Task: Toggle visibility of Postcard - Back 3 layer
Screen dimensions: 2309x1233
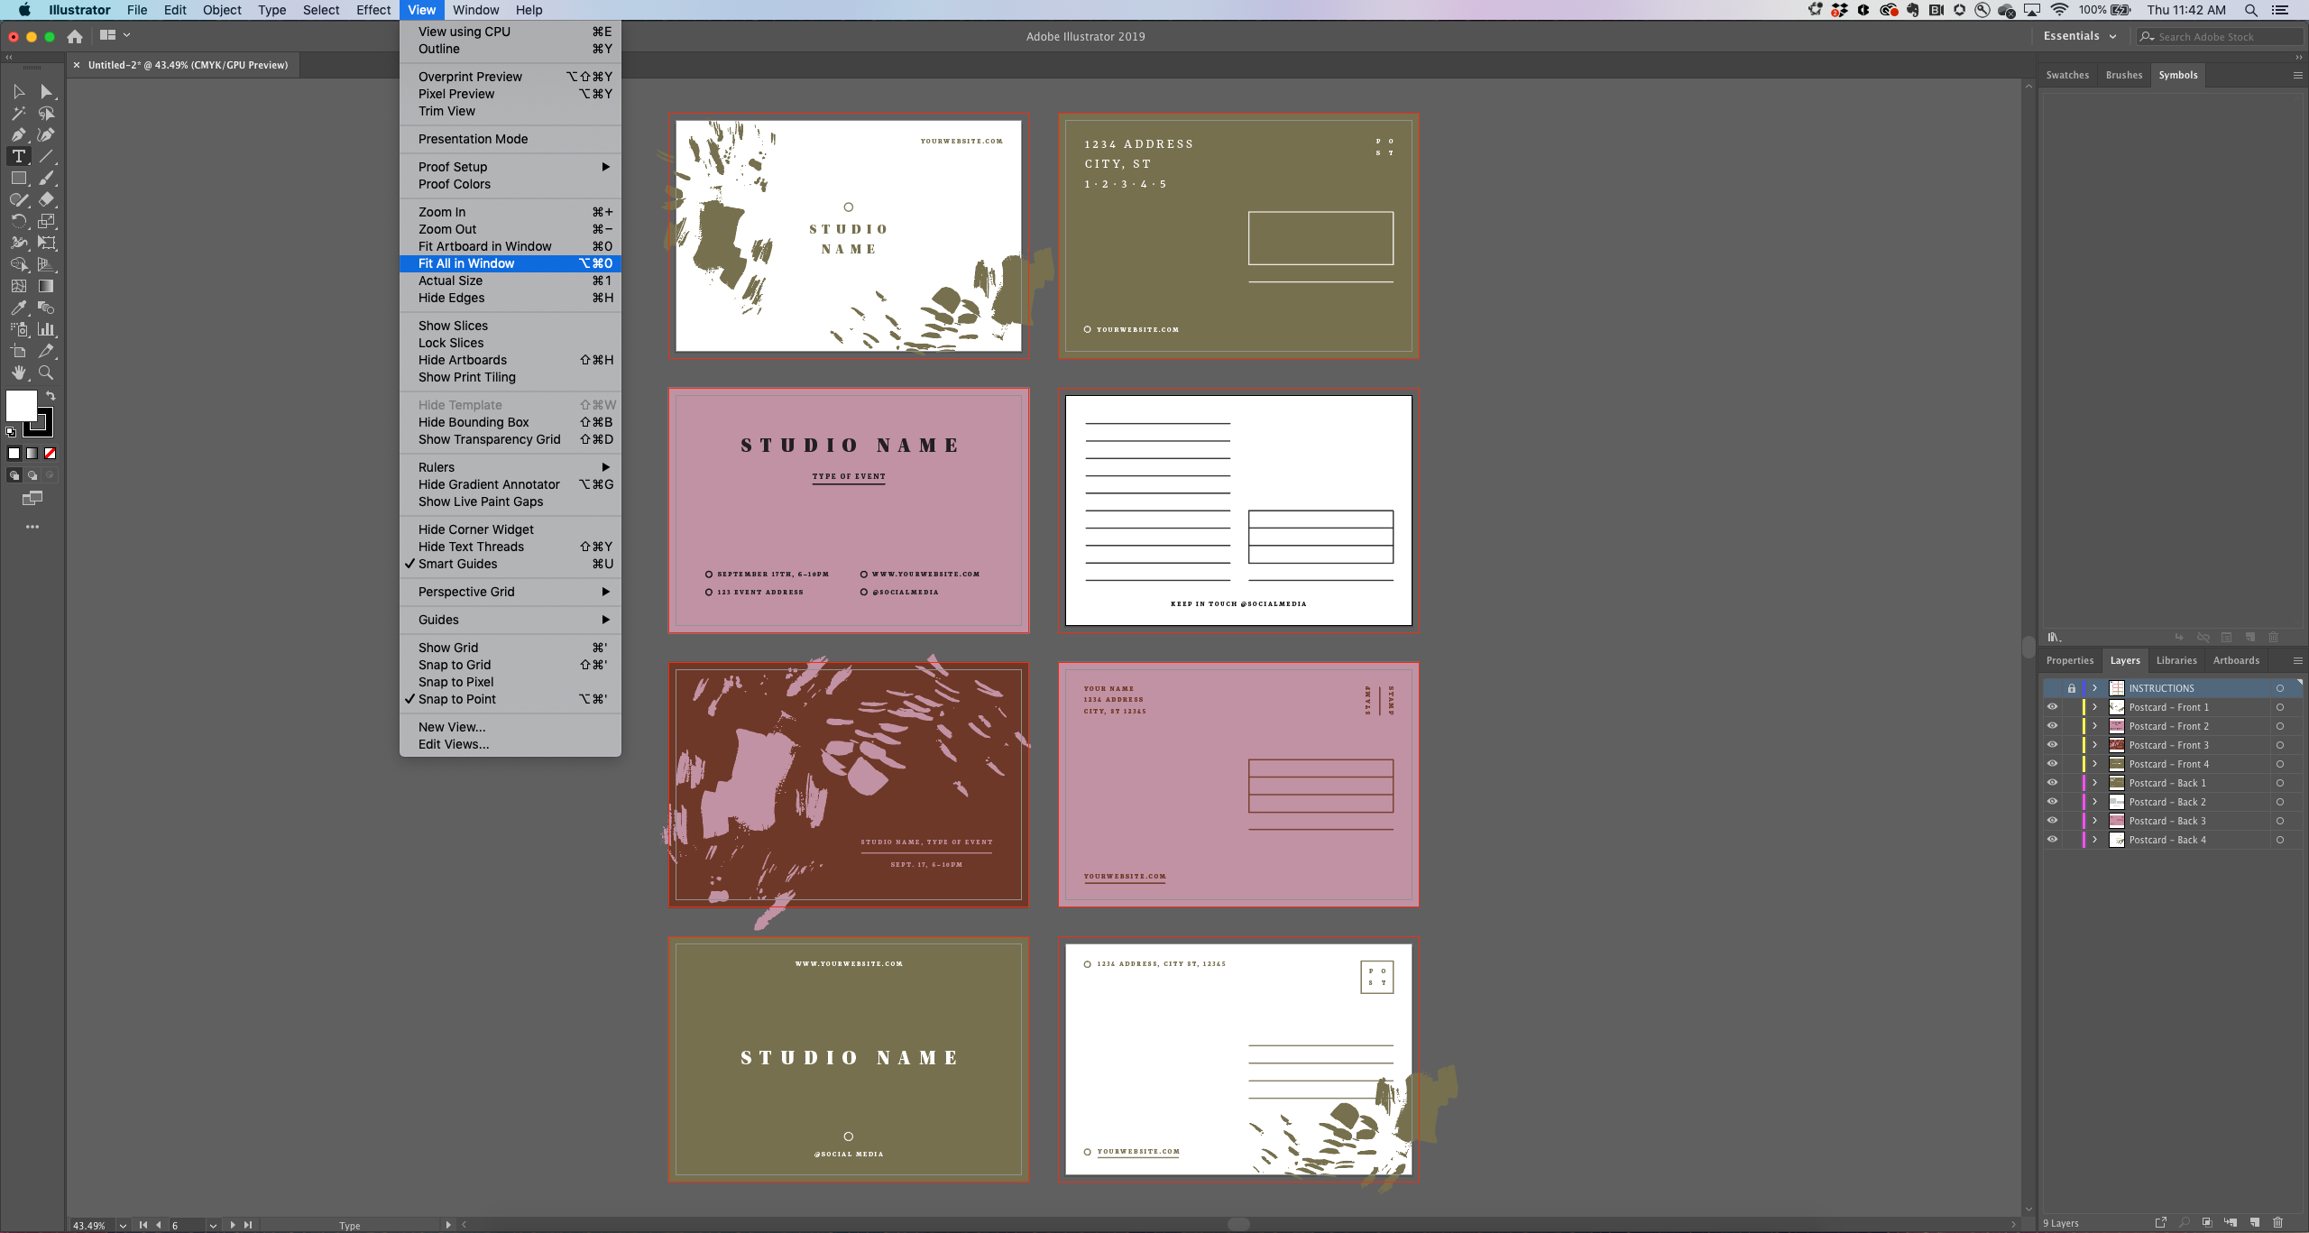Action: pyautogui.click(x=2052, y=821)
